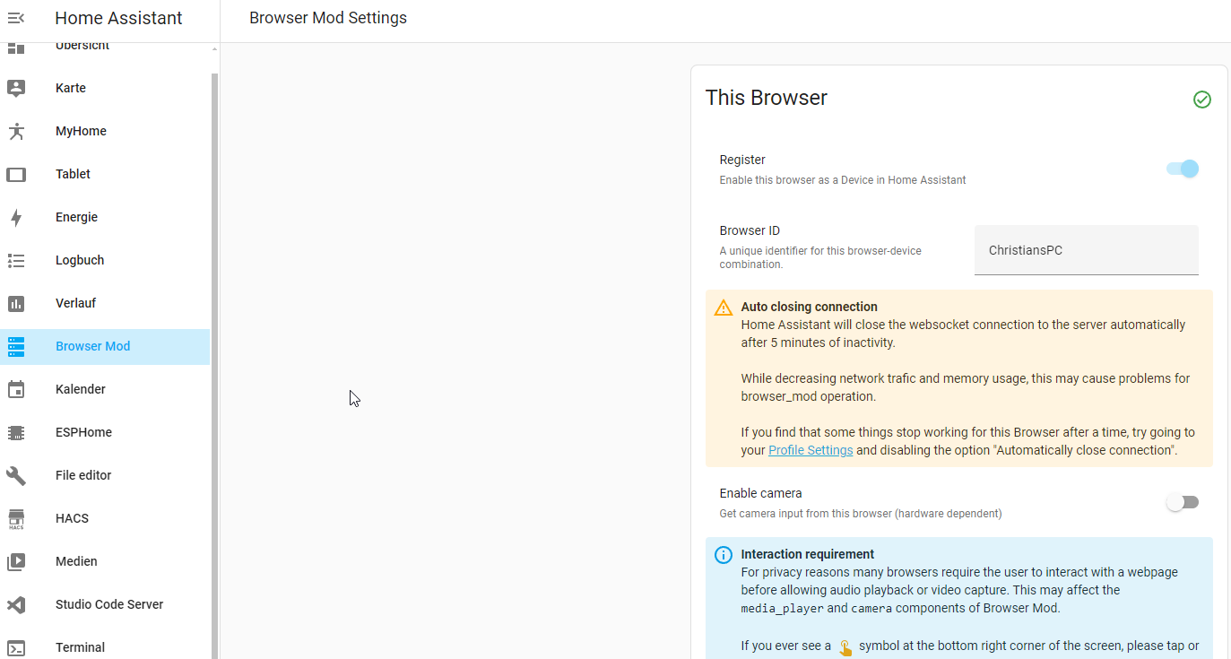Click the Kalender calendar icon
Viewport: 1231px width, 659px height.
point(16,389)
